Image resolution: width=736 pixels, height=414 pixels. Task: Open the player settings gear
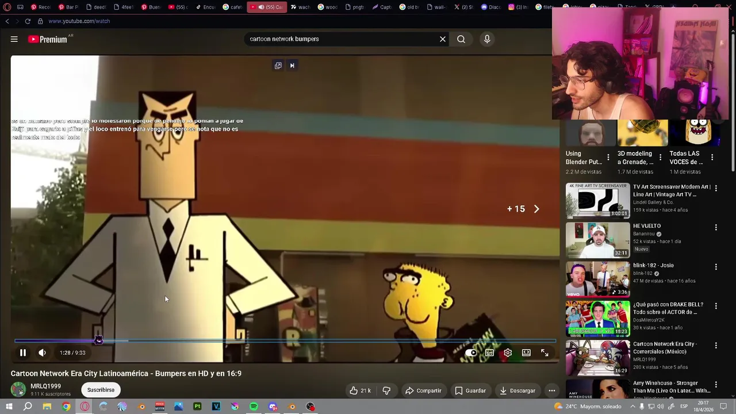[x=508, y=352]
